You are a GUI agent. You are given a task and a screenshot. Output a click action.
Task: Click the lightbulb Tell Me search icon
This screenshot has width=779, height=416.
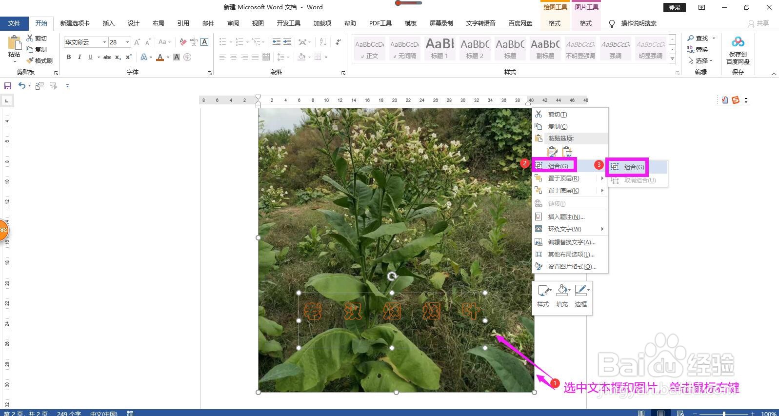pos(612,23)
